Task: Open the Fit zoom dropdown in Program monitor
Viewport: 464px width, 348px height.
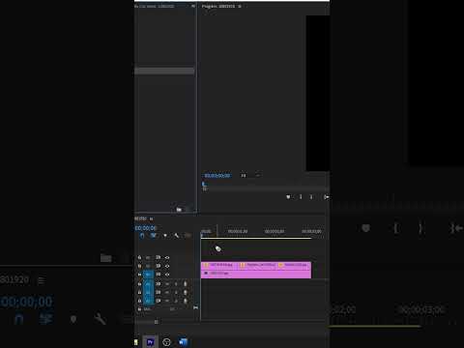Action: [x=249, y=176]
